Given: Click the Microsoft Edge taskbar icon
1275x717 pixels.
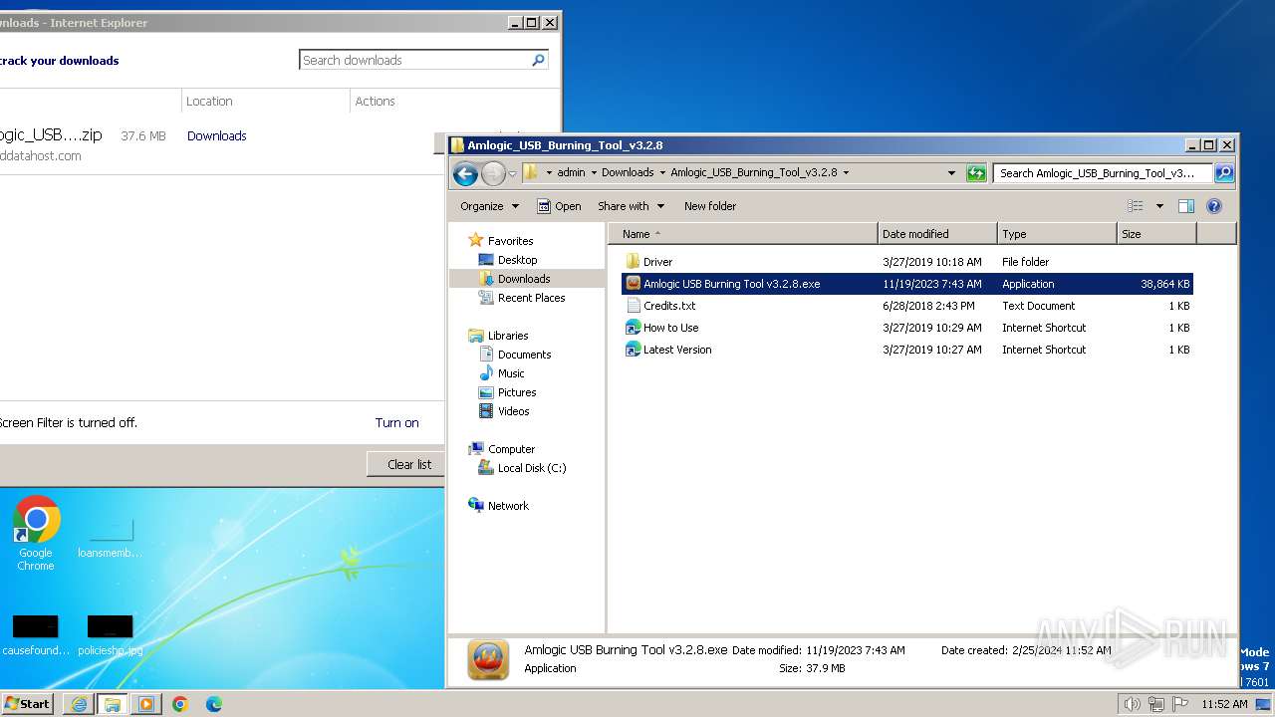Looking at the screenshot, I should pyautogui.click(x=214, y=704).
